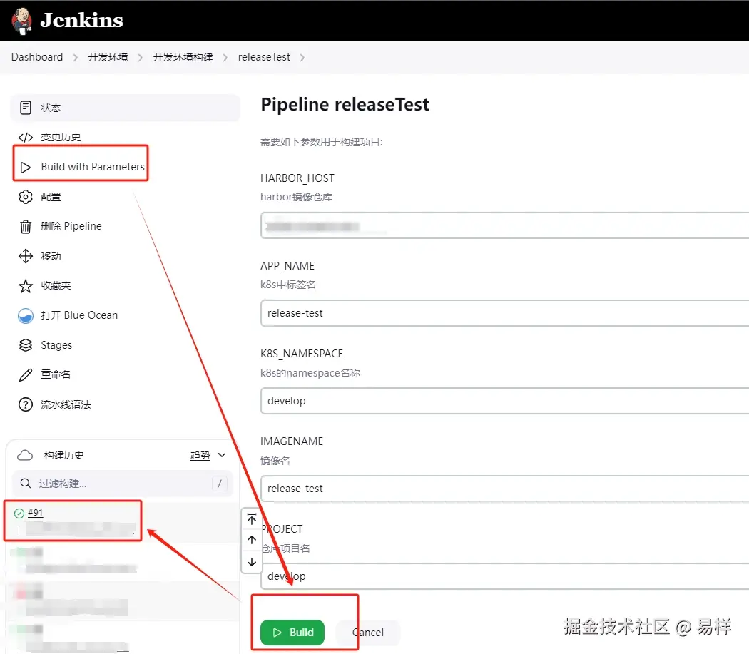Image resolution: width=749 pixels, height=654 pixels.
Task: Click the 配置 gear icon
Action: (x=25, y=197)
